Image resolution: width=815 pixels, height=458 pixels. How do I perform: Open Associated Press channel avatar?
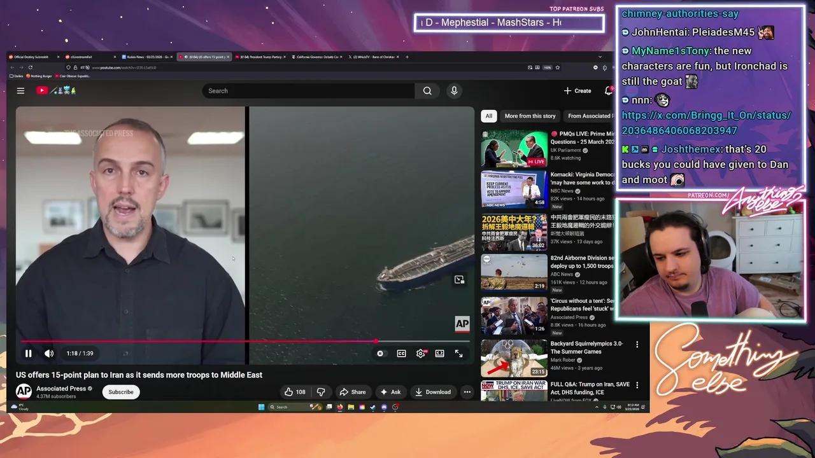(24, 392)
